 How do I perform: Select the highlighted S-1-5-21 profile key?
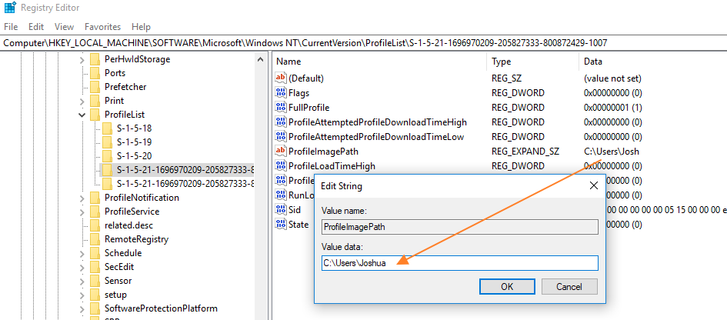pyautogui.click(x=185, y=169)
